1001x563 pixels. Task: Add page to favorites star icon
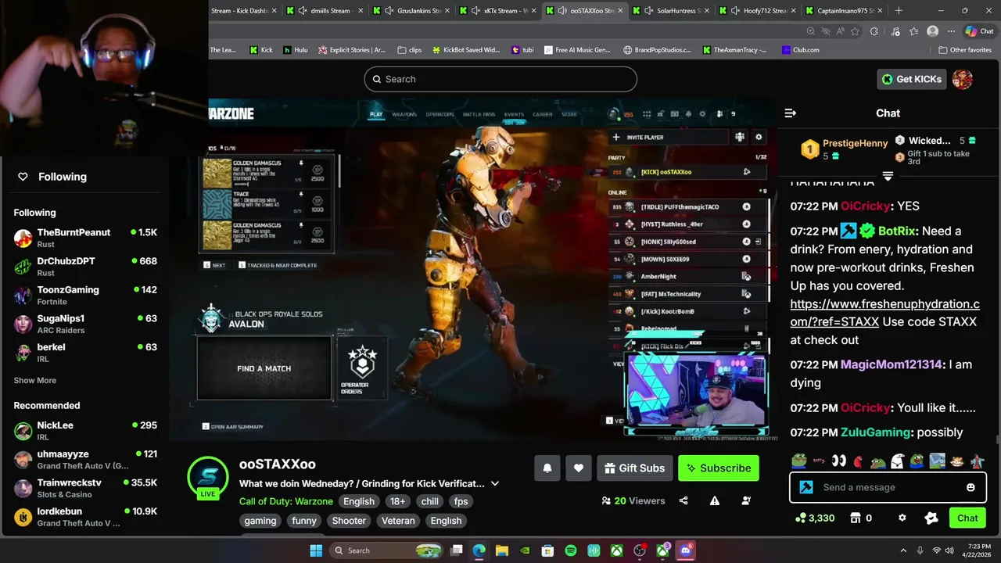tap(855, 31)
